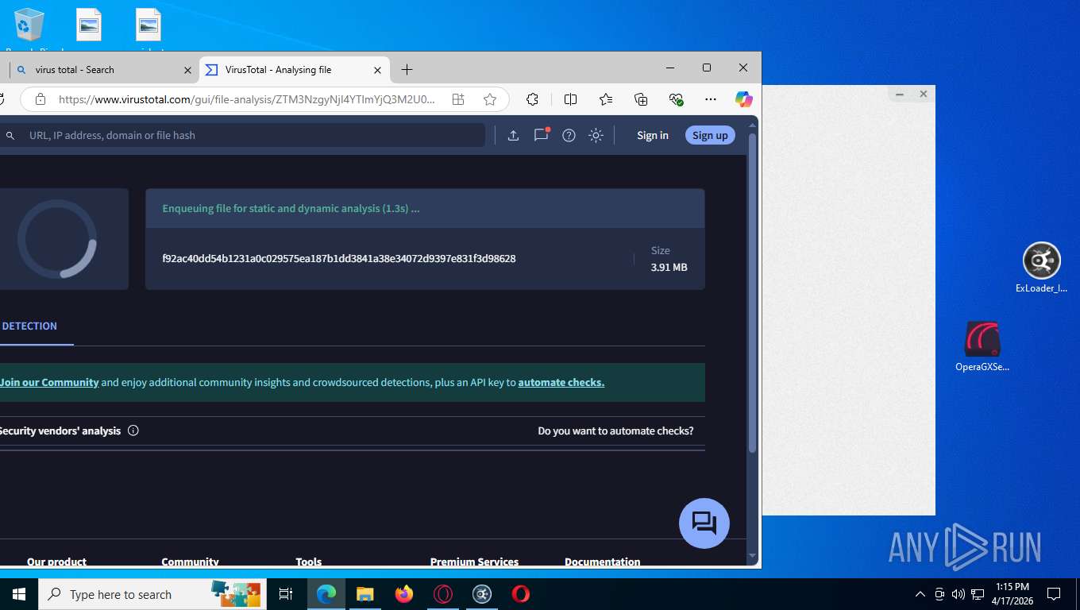The width and height of the screenshot is (1080, 610).
Task: Click the Premium Services footer heading
Action: (474, 561)
